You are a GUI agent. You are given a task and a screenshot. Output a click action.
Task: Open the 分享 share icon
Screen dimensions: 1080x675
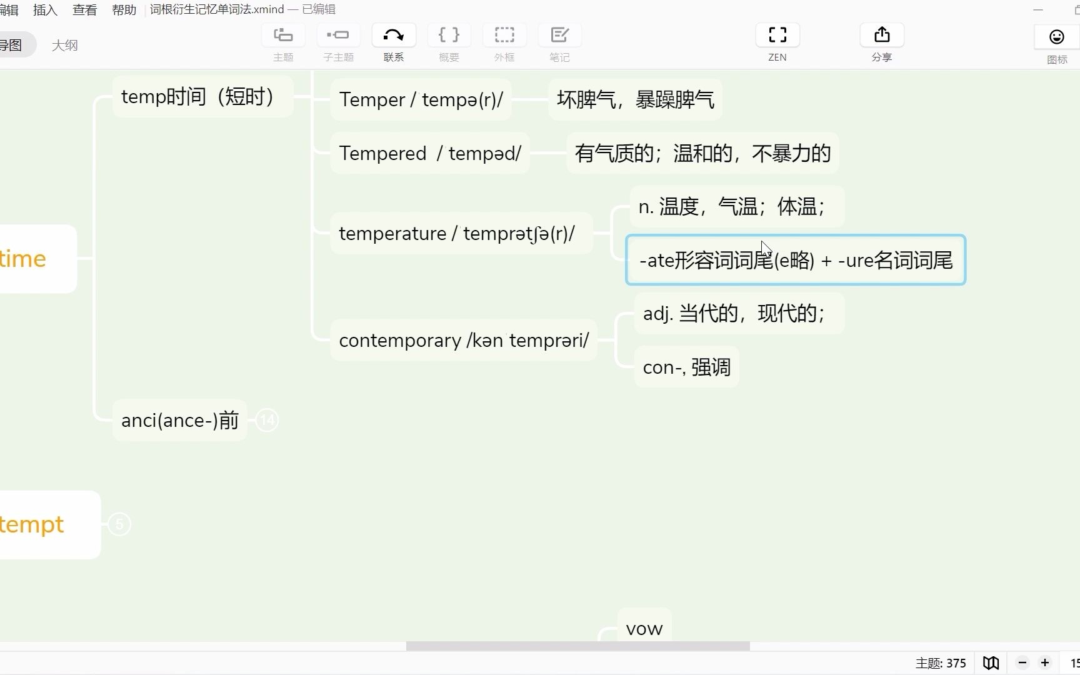coord(882,35)
